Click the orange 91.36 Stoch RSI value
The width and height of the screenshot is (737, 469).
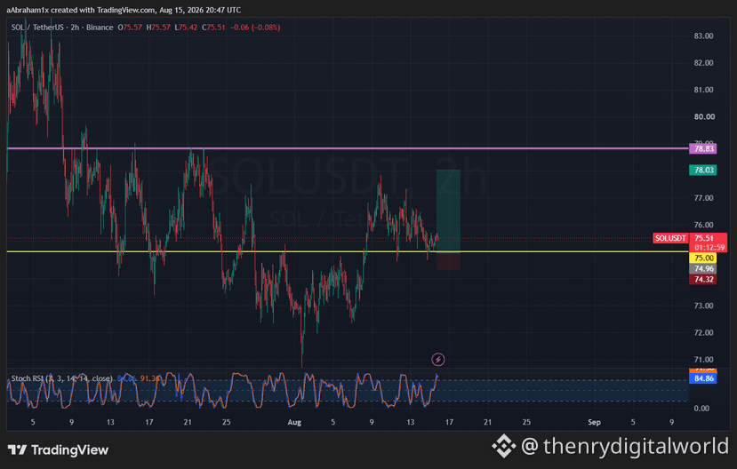pyautogui.click(x=150, y=378)
